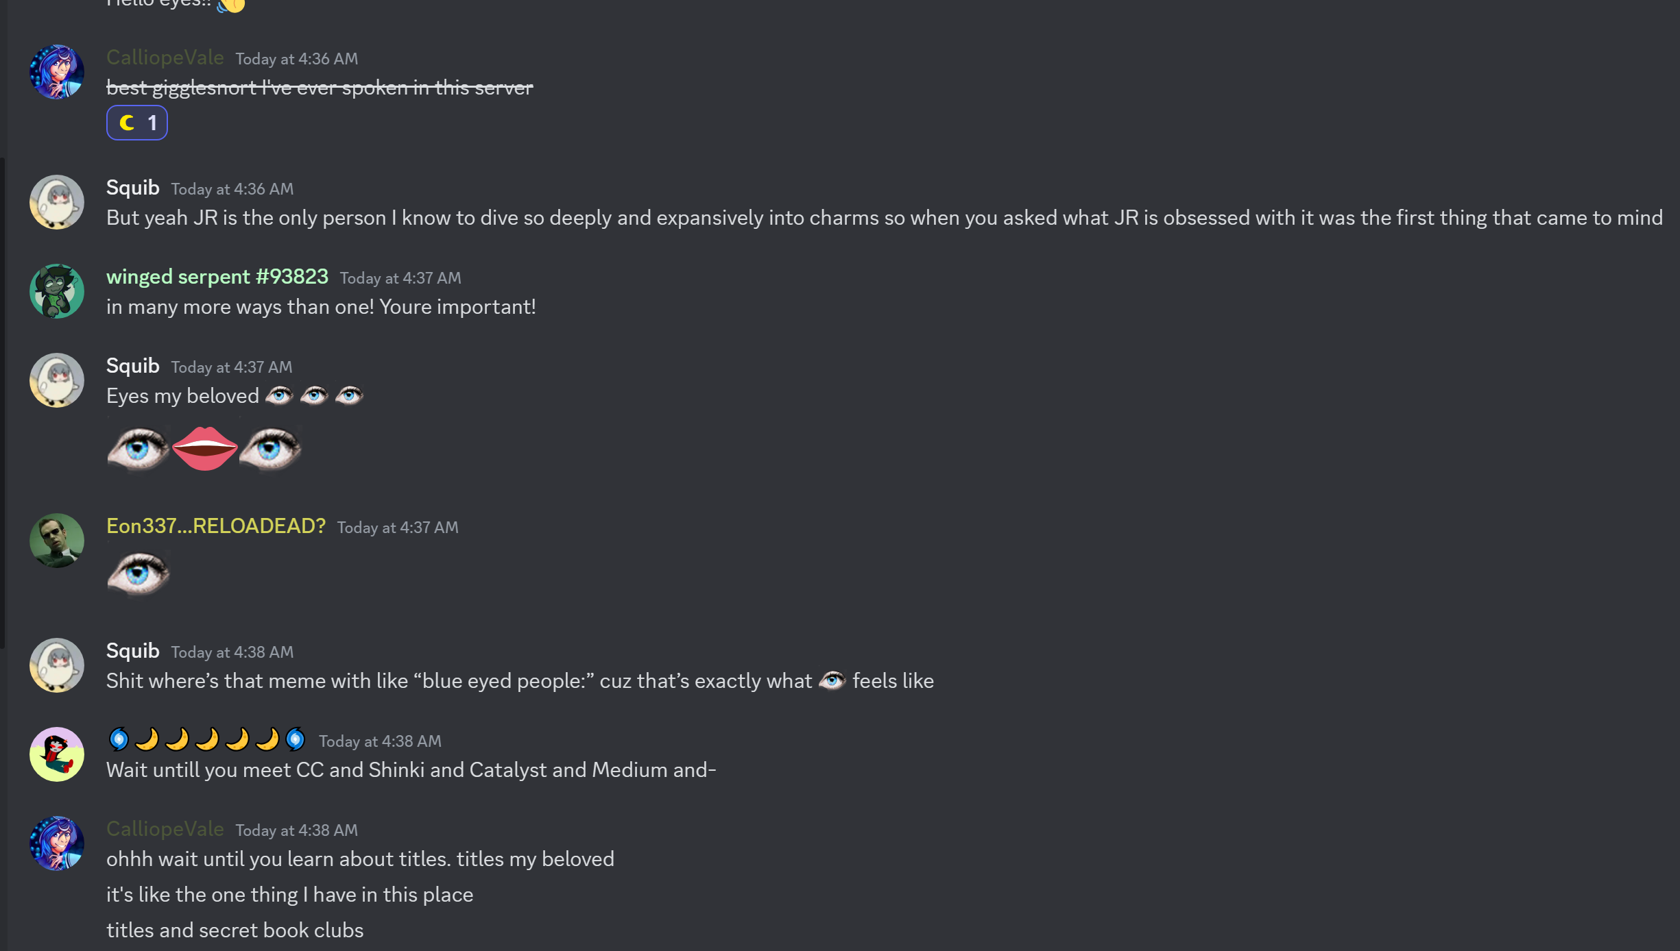Click the Eon337...RELOADEAD? username
This screenshot has width=1680, height=951.
215,526
